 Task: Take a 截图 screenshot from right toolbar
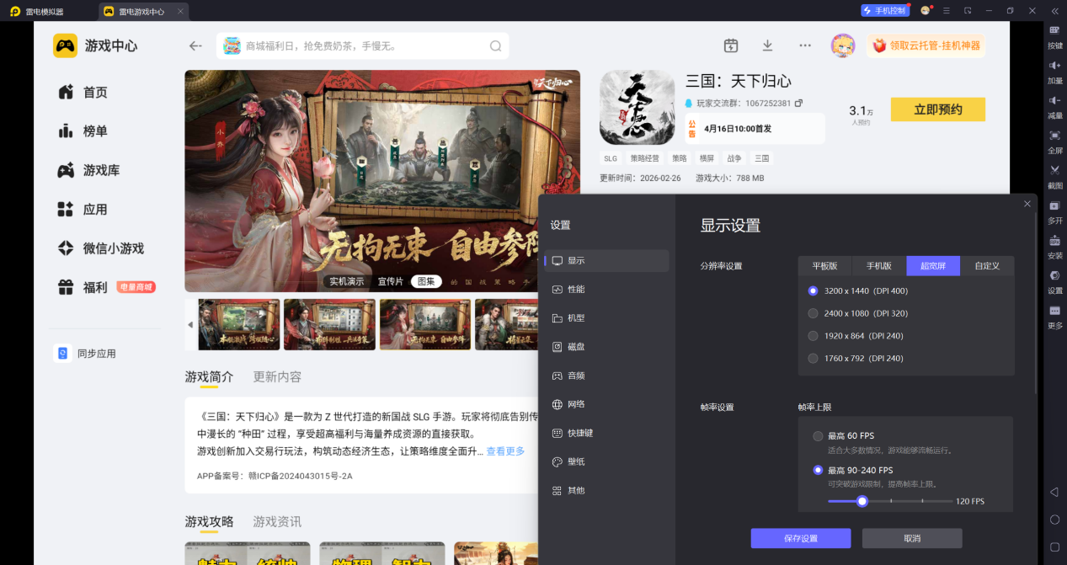pos(1054,176)
